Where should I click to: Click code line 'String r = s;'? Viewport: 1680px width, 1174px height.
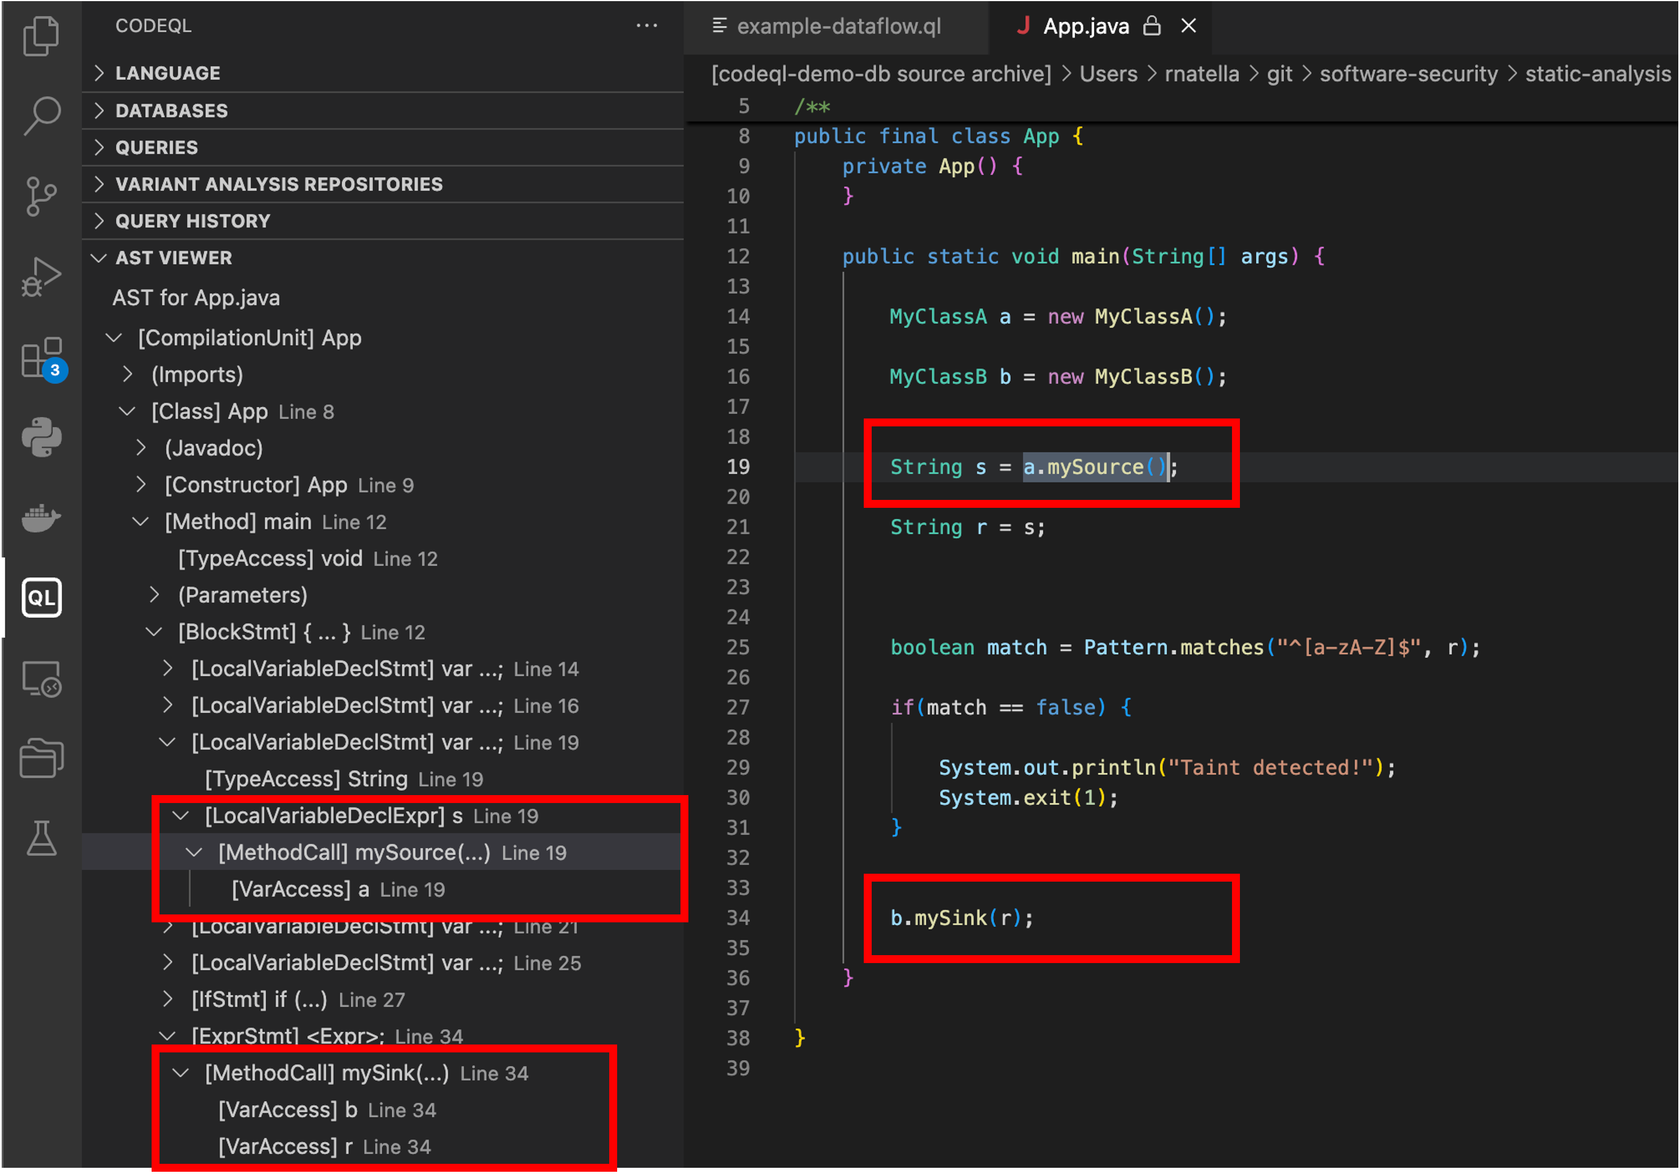click(x=967, y=526)
